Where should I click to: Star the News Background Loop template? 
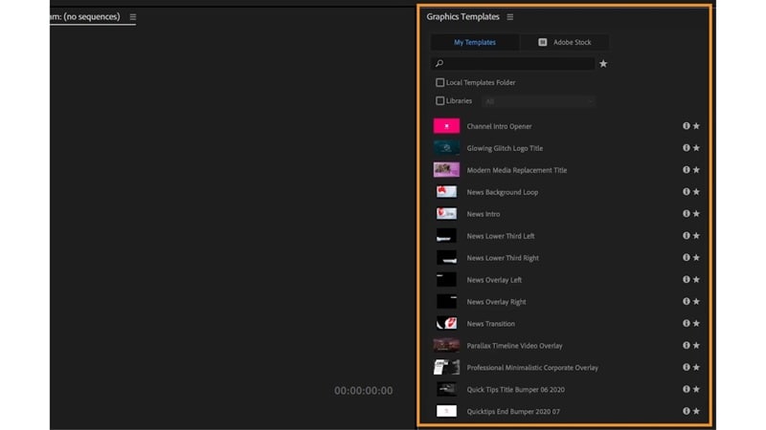coord(696,192)
